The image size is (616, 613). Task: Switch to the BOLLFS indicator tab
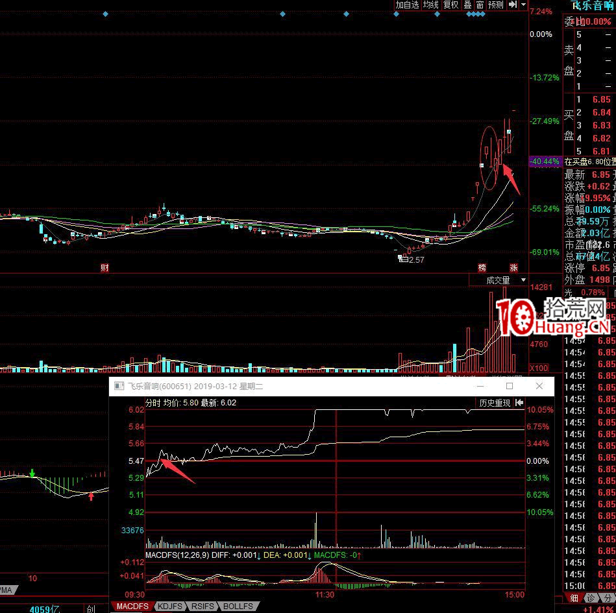(238, 607)
